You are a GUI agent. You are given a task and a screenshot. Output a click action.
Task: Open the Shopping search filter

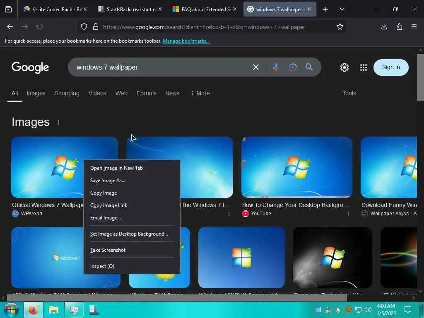67,93
